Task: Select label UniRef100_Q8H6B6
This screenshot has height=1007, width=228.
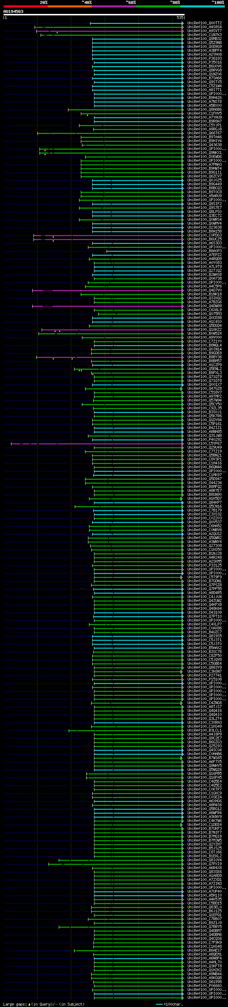Action: coord(204,109)
